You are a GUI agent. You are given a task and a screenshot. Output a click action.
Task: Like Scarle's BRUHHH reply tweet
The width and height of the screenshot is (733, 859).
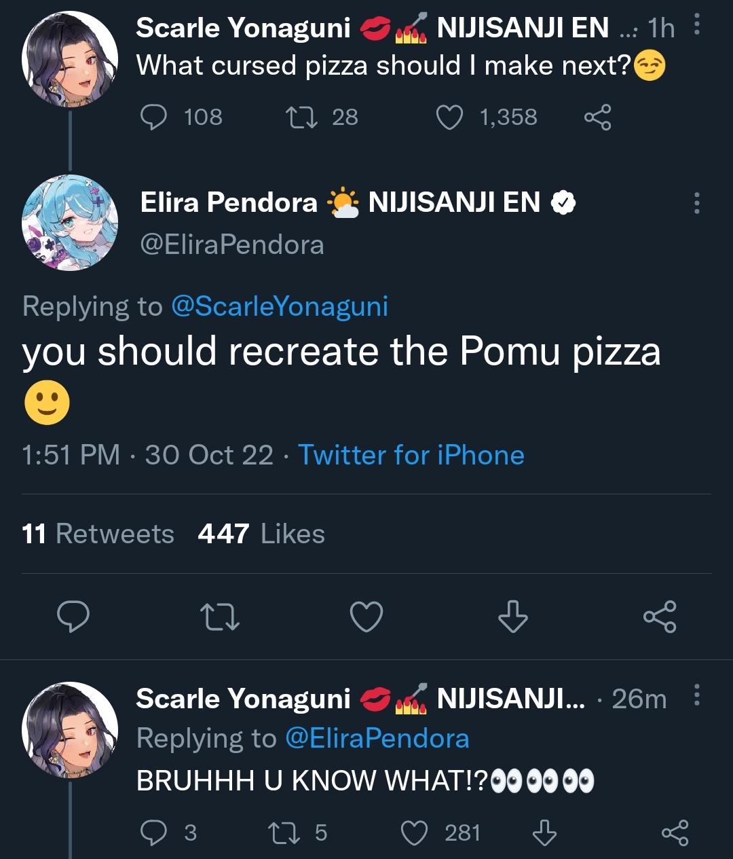click(415, 833)
